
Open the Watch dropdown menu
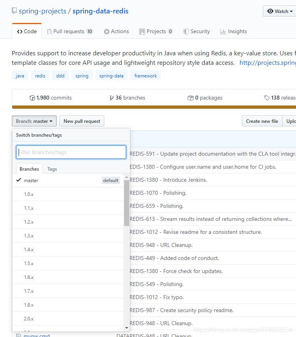[279, 11]
